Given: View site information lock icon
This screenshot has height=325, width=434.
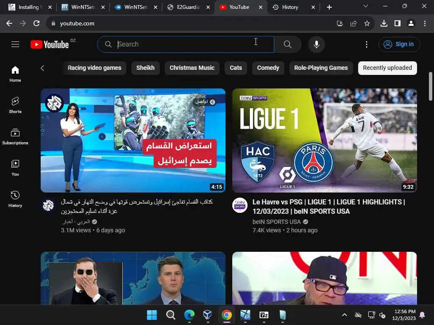Looking at the screenshot, I should pos(53,24).
